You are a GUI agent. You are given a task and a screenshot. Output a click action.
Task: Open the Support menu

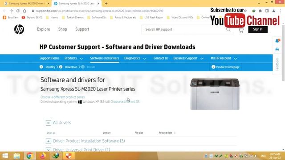click(x=82, y=29)
